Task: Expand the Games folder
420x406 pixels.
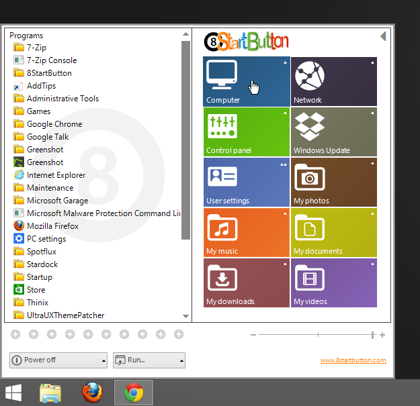Action: pyautogui.click(x=32, y=111)
